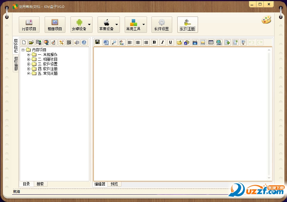Click the 软件注册 button
Screen dimensions: 287x202
click(188, 25)
